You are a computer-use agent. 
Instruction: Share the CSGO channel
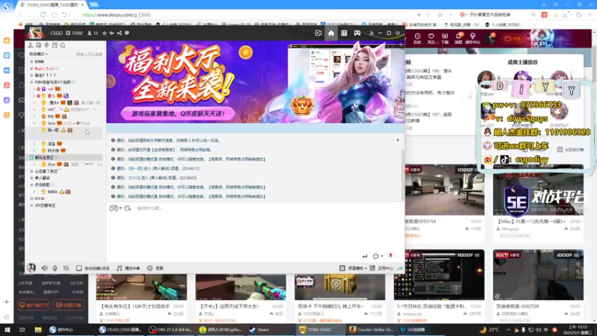(119, 33)
